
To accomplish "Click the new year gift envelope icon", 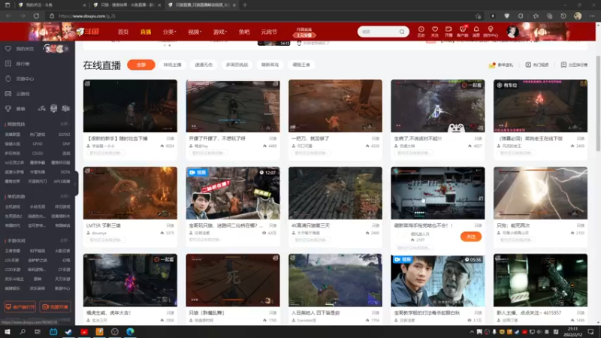I will [x=492, y=65].
